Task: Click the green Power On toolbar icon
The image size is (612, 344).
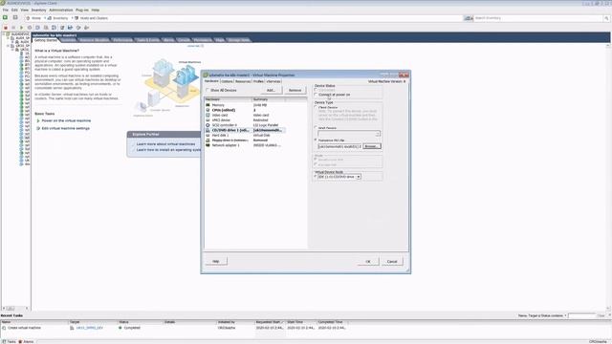Action: point(21,28)
